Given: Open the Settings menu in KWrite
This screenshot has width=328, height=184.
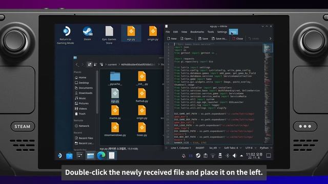Looking at the screenshot, I should 222,32.
